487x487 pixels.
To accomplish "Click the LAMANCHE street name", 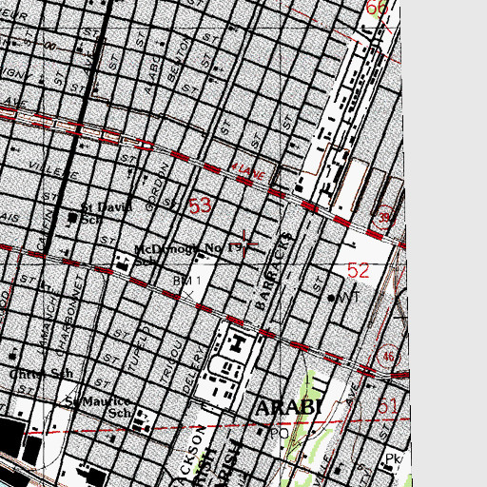I will [47, 321].
